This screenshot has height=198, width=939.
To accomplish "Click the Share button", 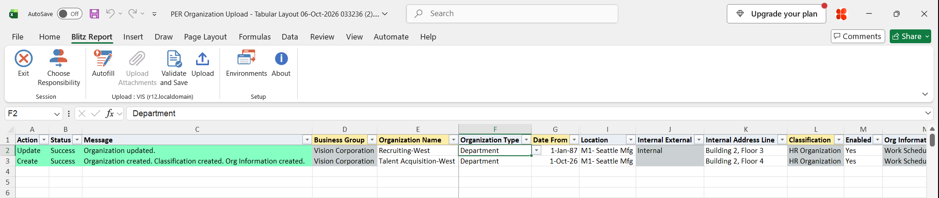I will [x=910, y=36].
